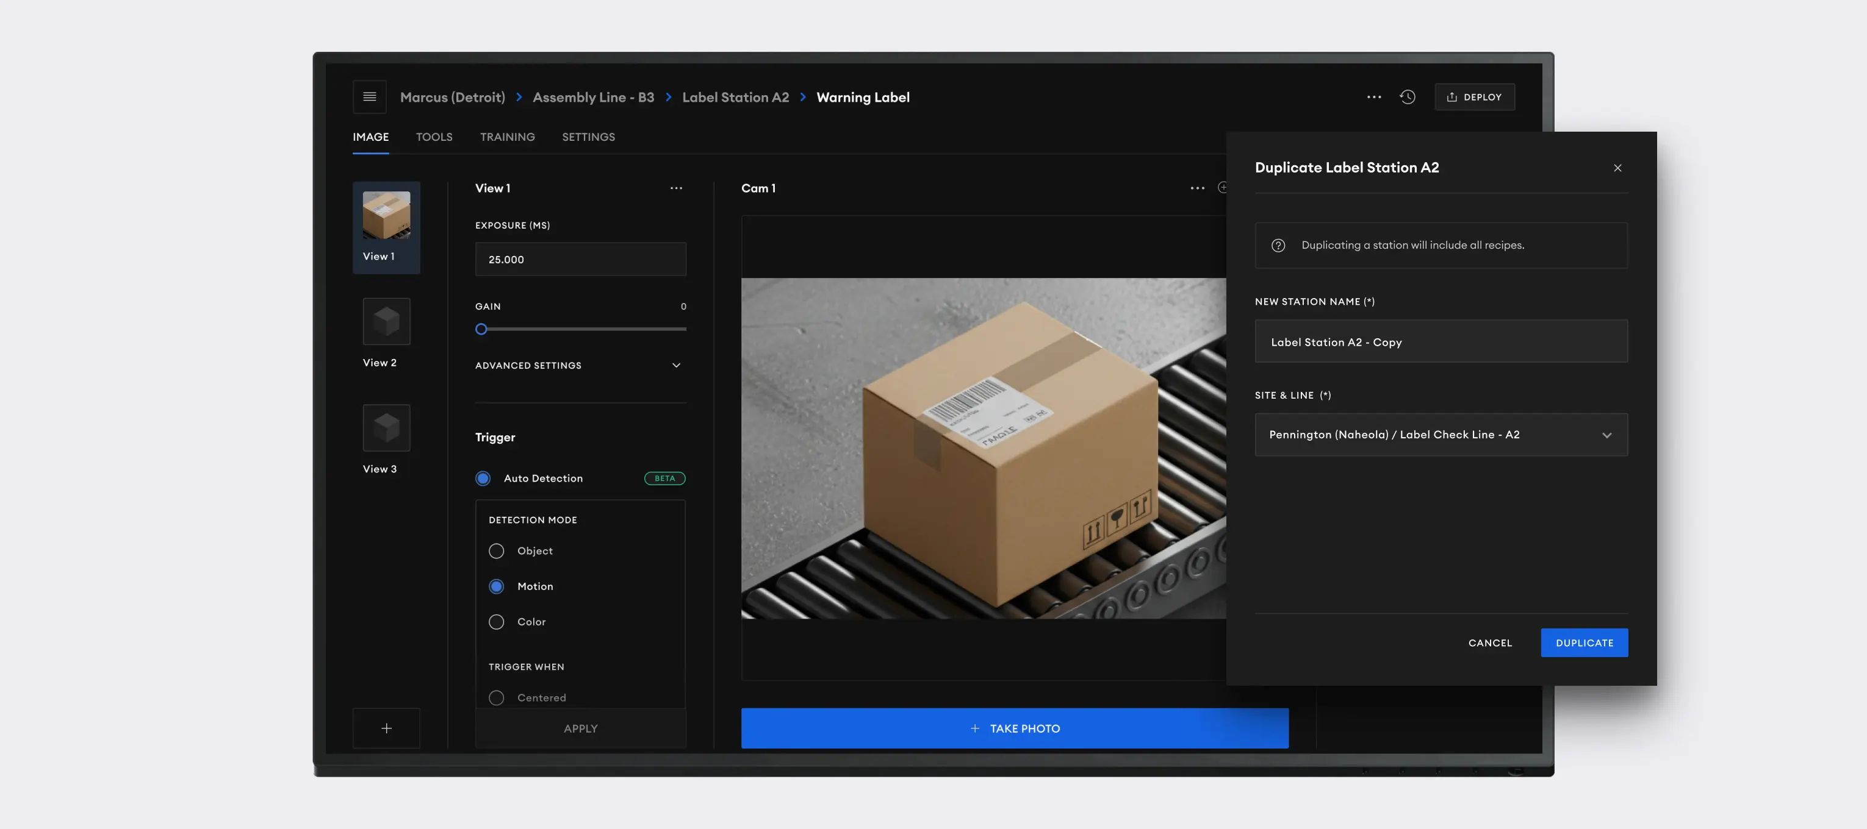Open View 1 three-dots options

coord(675,188)
